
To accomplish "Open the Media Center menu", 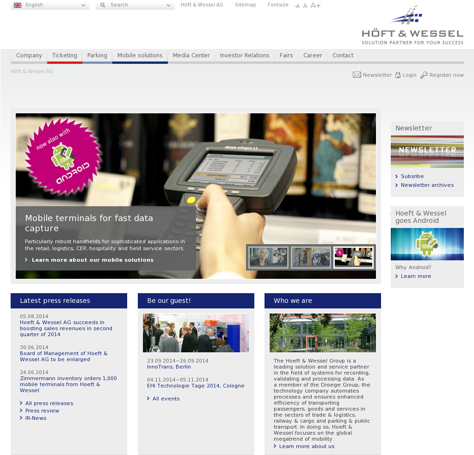I will [191, 55].
